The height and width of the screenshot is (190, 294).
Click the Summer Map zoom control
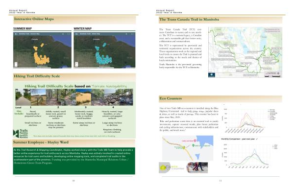tap(16, 64)
